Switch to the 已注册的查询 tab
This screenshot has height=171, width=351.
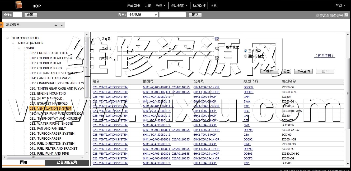[67, 162]
